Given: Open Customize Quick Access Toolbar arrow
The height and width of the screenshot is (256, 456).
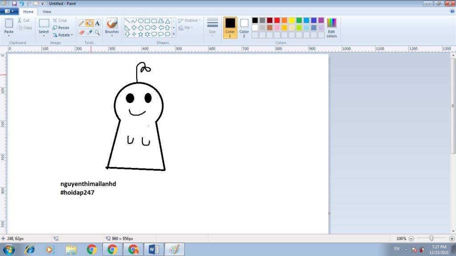Looking at the screenshot, I should [x=42, y=4].
